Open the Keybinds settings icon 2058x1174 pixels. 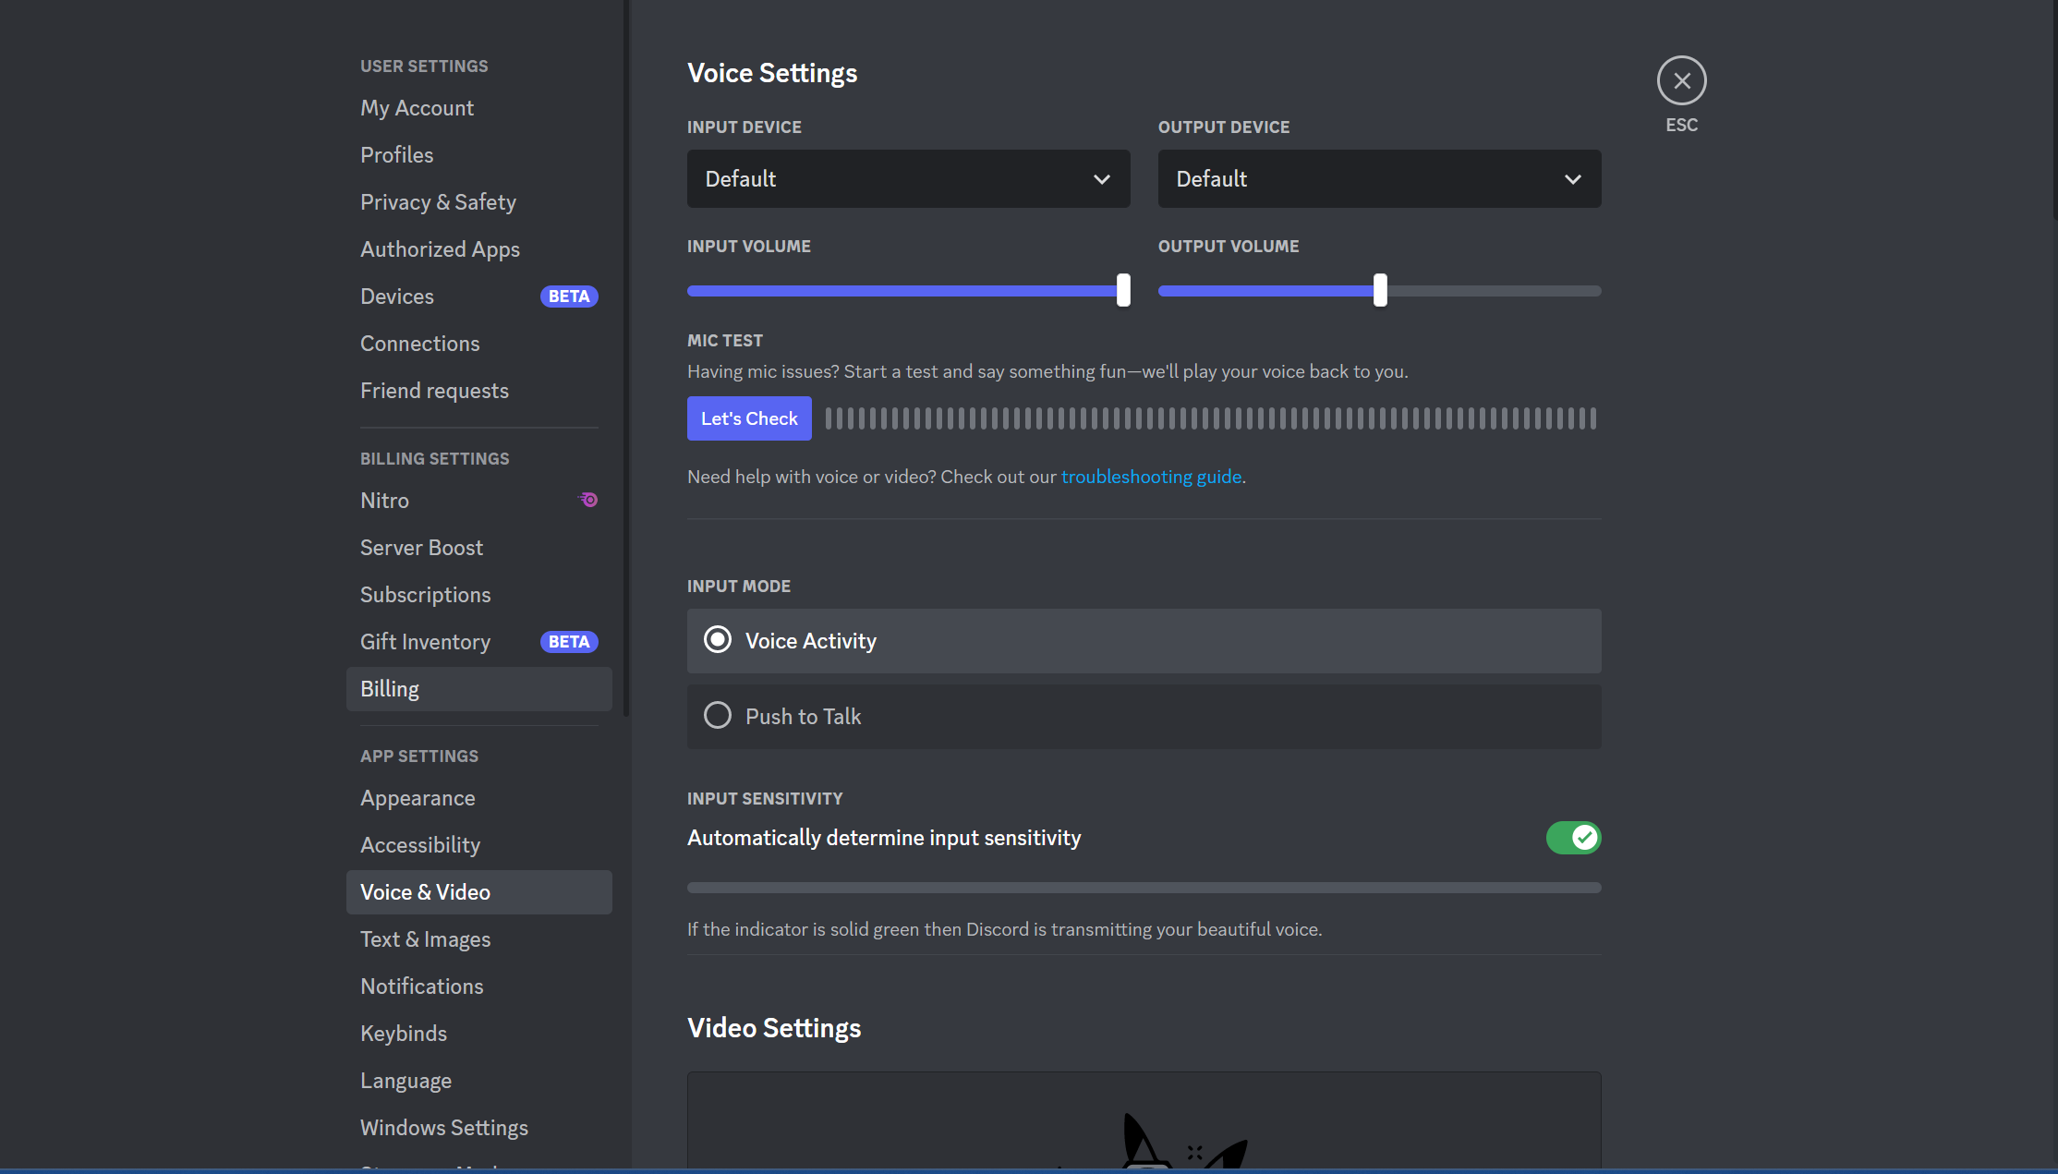[x=403, y=1033]
